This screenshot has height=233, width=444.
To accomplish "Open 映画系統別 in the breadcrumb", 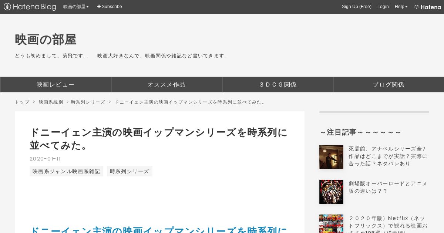I will coord(51,102).
